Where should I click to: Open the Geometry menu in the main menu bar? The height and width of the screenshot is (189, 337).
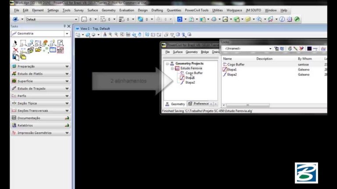[108, 10]
